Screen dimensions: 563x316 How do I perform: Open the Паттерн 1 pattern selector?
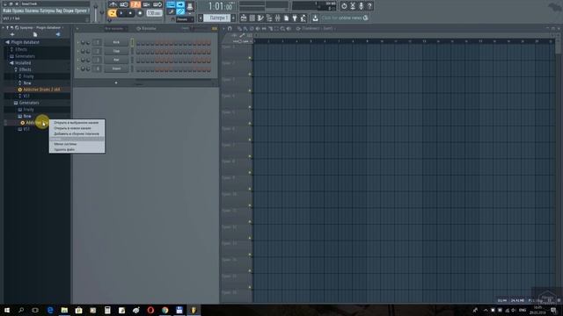click(x=217, y=18)
